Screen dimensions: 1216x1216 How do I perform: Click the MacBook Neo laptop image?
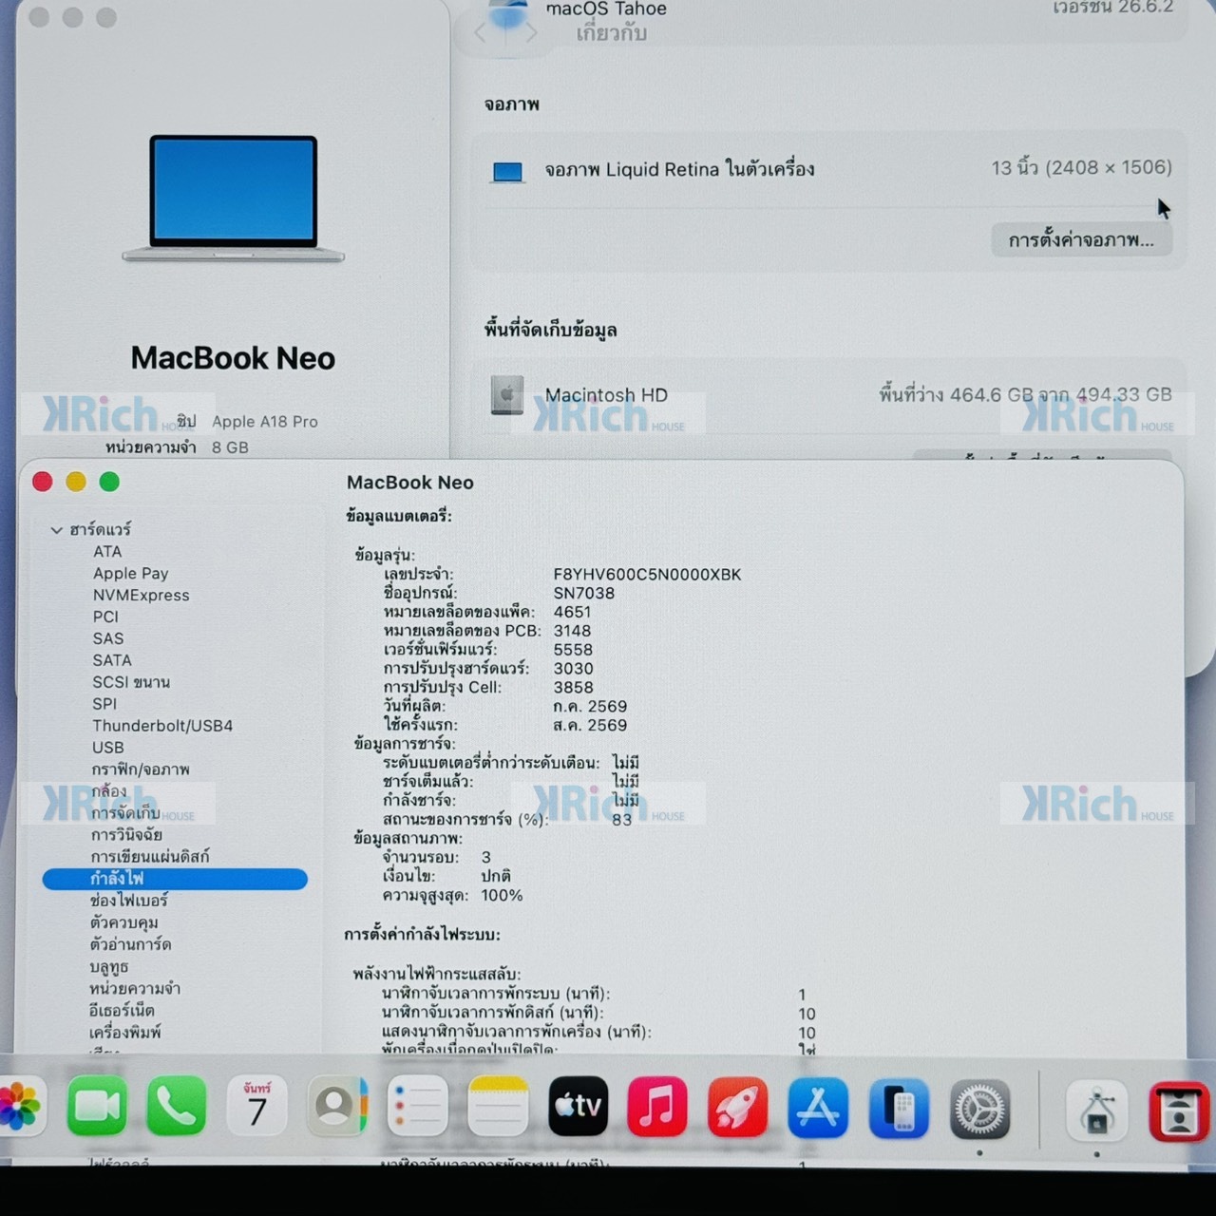tap(233, 198)
